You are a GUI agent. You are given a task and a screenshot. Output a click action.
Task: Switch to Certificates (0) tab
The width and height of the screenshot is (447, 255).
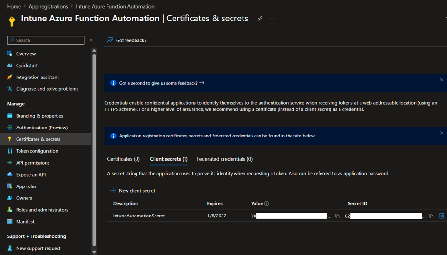[x=124, y=159]
